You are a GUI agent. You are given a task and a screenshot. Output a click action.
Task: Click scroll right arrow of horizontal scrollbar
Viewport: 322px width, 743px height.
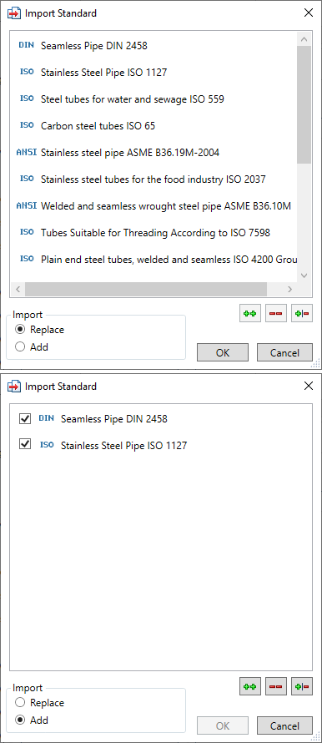point(289,289)
